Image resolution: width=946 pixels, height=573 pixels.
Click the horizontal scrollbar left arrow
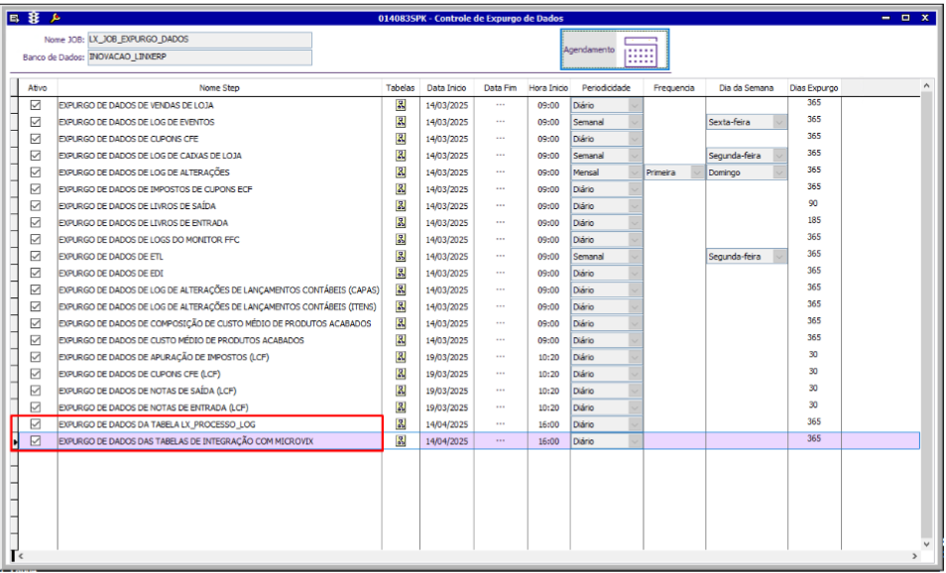click(x=21, y=555)
